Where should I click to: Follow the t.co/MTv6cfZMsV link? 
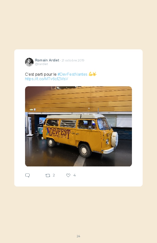[46, 79]
